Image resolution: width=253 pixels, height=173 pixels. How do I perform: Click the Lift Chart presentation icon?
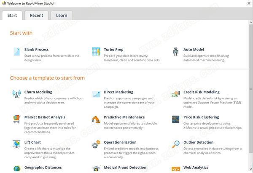[x=16, y=144]
